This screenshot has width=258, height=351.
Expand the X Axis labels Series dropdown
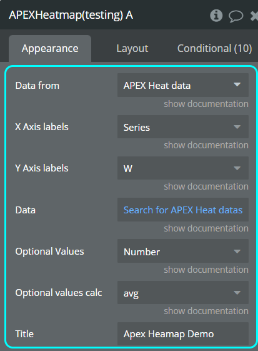[183, 127]
